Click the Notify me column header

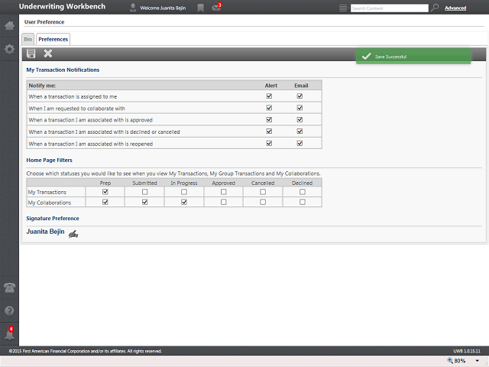coord(42,86)
